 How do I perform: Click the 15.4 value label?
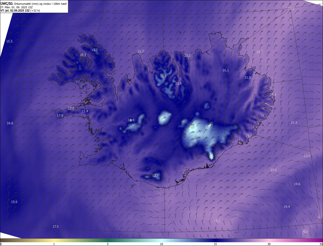click(85, 111)
